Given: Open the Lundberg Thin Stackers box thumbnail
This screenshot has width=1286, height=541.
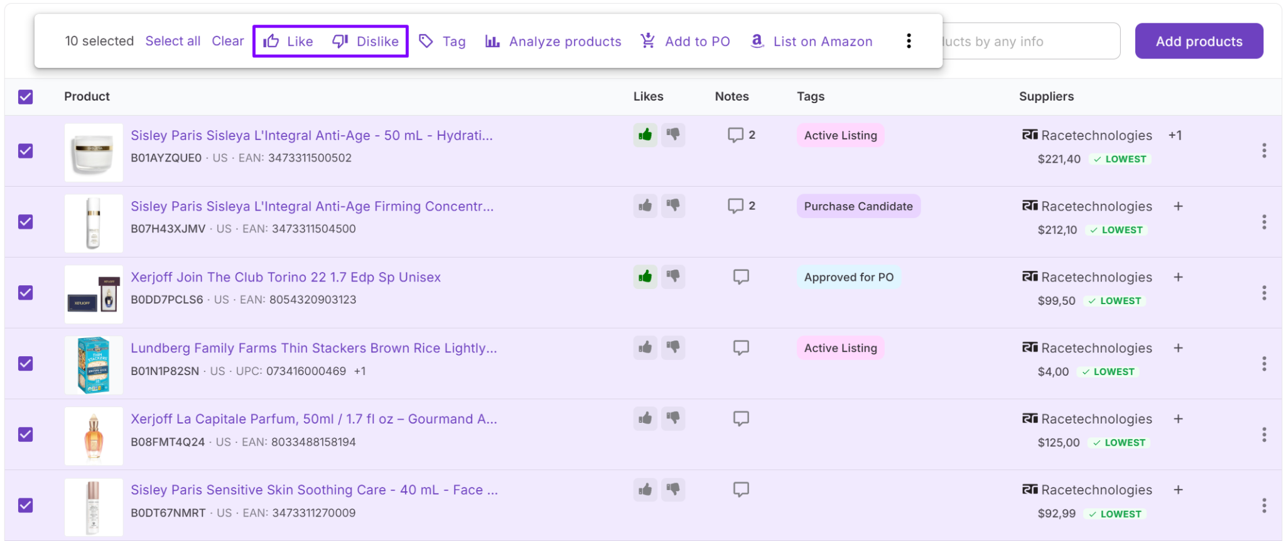Looking at the screenshot, I should [94, 365].
